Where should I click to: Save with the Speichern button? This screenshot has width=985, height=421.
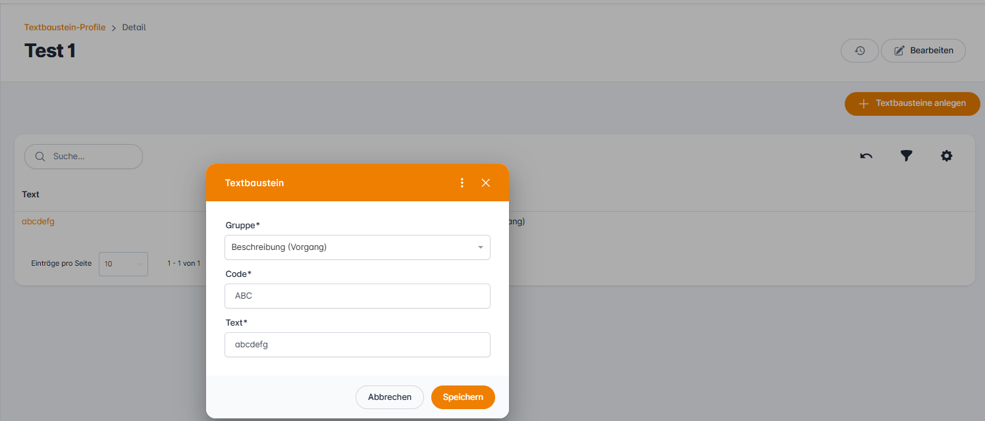[463, 397]
